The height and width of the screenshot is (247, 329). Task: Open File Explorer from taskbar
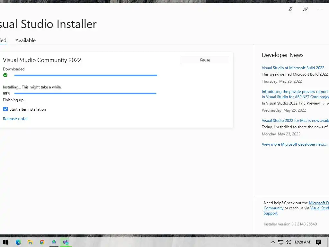(30, 242)
